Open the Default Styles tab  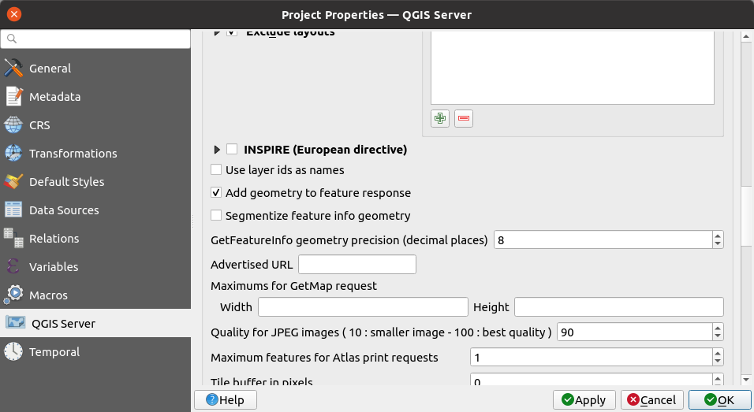[x=95, y=181]
